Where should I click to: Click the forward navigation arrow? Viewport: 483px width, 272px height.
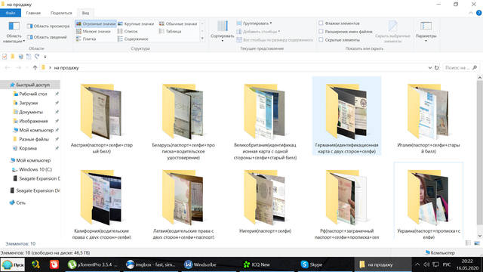click(18, 68)
